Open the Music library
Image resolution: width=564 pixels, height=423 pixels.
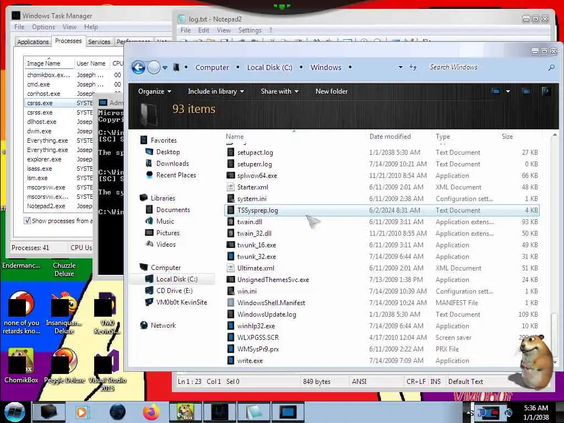pos(165,221)
